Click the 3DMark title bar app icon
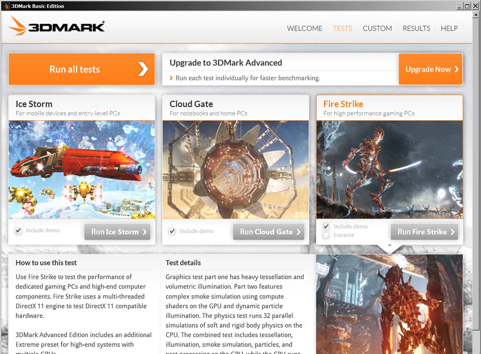Viewport: 481px width, 354px height. pyautogui.click(x=6, y=6)
